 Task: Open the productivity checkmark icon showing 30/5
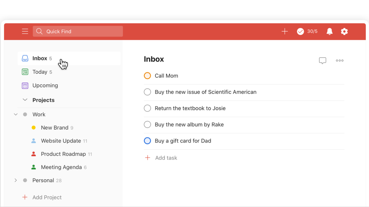click(300, 31)
